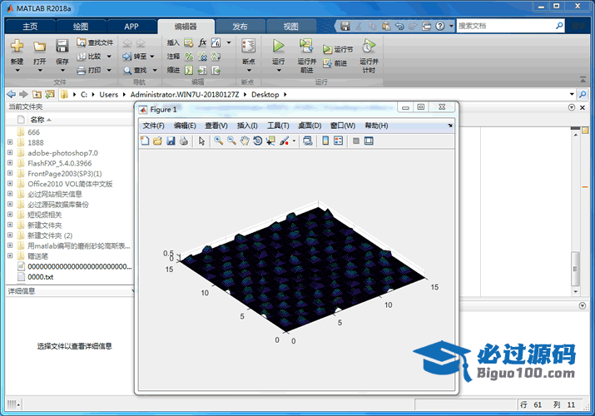Open the Figure 1 Help menu 帮助(H)
Screen dimensions: 595x416
coord(376,126)
